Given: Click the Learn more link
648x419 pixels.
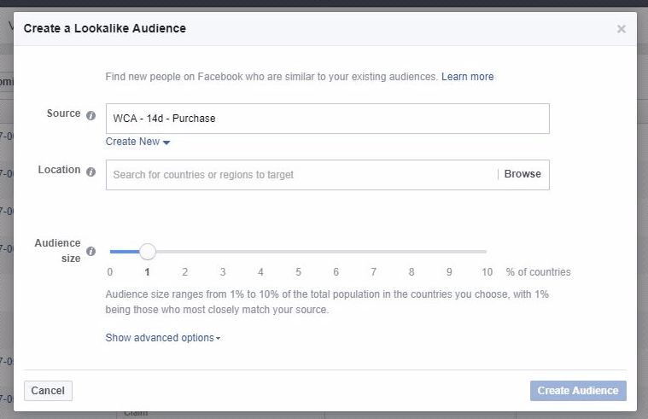Looking at the screenshot, I should point(467,77).
